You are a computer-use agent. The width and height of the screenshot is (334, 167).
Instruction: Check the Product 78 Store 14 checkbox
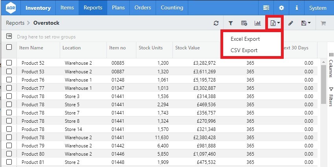[x=9, y=129]
